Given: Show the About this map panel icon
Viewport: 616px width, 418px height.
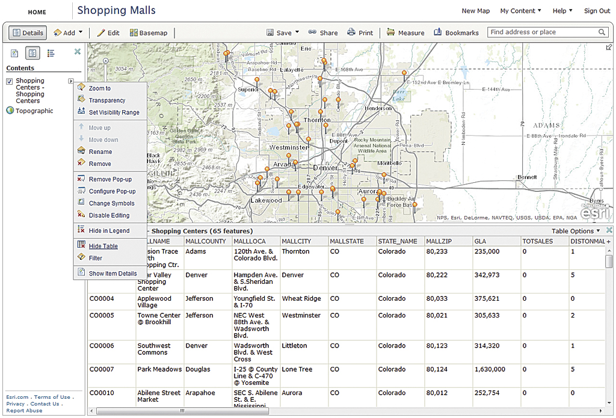Looking at the screenshot, I should click(x=14, y=53).
